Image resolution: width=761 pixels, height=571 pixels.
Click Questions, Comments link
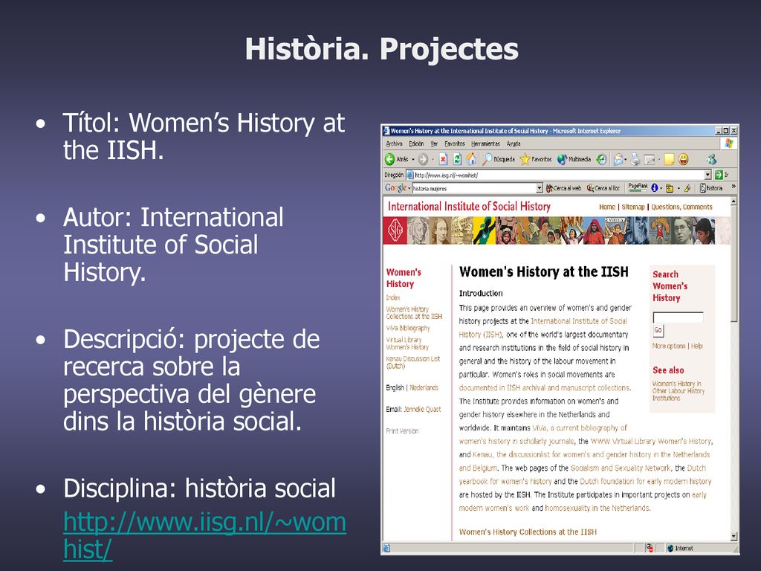coord(682,207)
